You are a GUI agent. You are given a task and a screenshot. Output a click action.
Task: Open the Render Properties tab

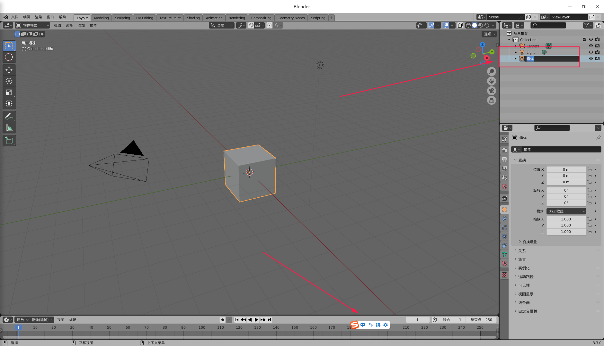pyautogui.click(x=504, y=151)
